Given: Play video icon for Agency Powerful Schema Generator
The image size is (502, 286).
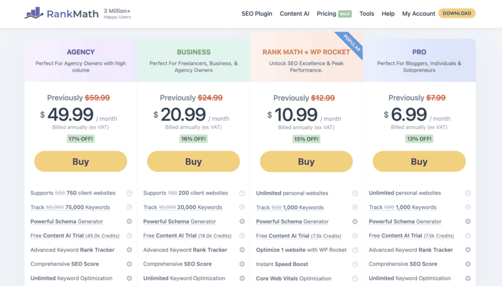Looking at the screenshot, I should (x=129, y=221).
